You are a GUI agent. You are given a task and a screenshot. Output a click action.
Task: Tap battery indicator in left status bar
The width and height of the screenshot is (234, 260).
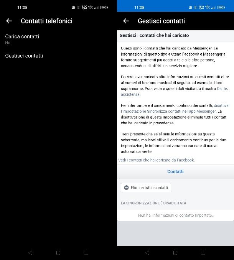(x=104, y=7)
